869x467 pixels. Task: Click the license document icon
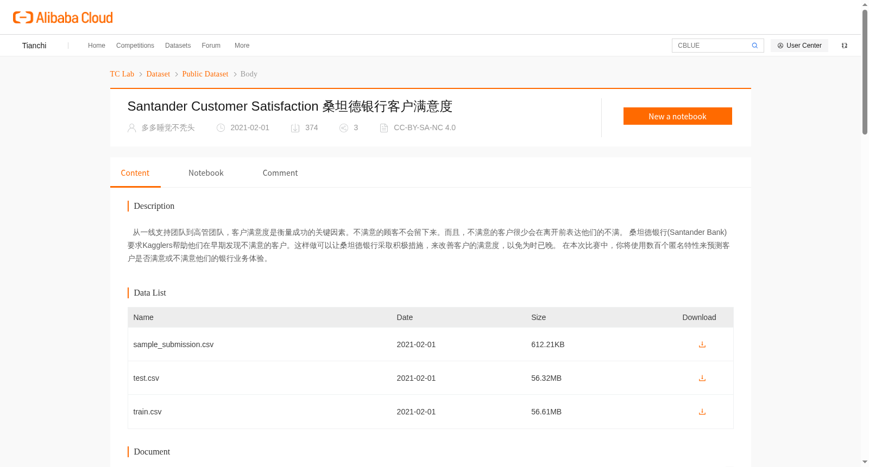click(384, 128)
